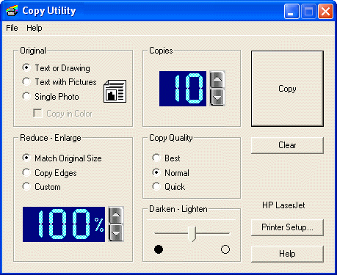Open the File menu
Viewport: 337px width, 275px height.
tap(12, 28)
